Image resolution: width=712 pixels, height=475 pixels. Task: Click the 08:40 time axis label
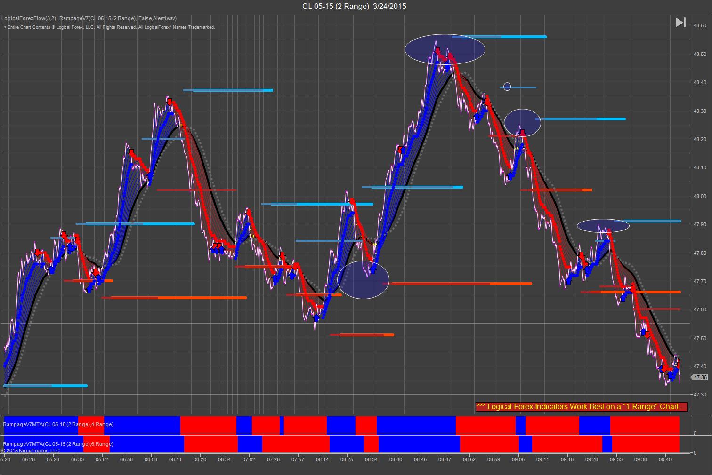click(x=396, y=459)
